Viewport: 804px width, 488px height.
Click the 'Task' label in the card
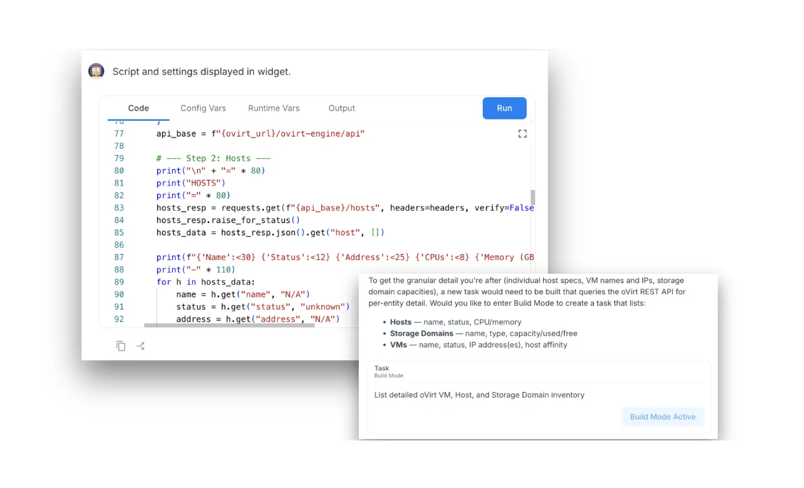[x=382, y=368]
